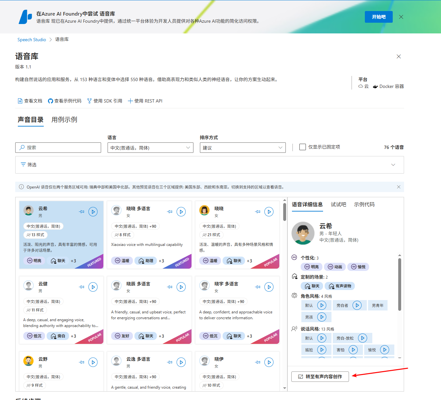Play the 晓宇 多语言 voice sample
Image resolution: width=441 pixels, height=400 pixels.
[x=269, y=287]
